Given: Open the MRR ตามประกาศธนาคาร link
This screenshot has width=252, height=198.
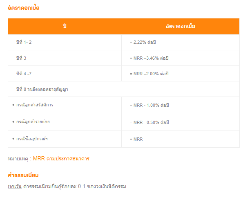Looking at the screenshot, I should [61, 159].
